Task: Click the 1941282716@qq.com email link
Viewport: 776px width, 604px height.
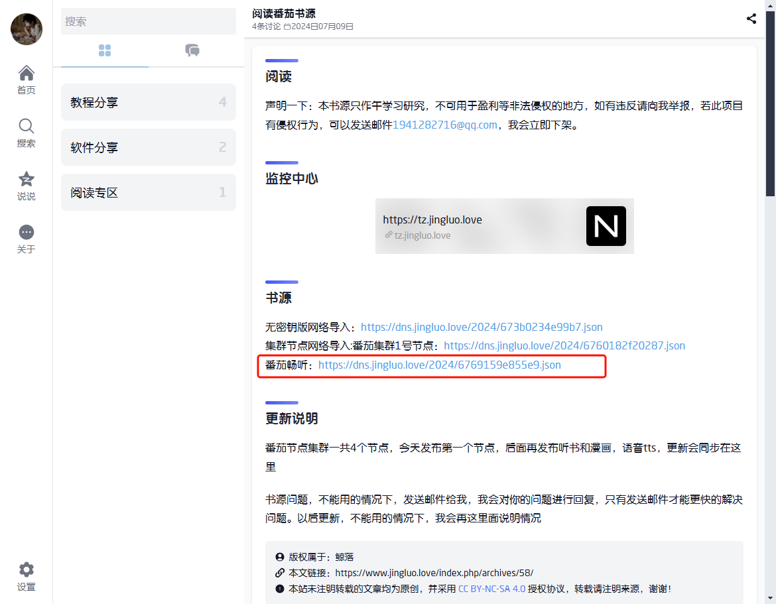Action: pyautogui.click(x=445, y=125)
